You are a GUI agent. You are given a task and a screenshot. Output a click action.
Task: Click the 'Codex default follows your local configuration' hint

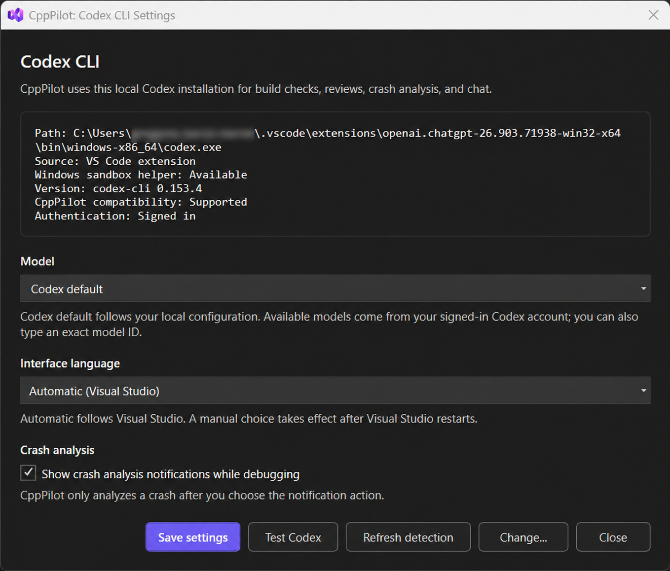coord(329,324)
